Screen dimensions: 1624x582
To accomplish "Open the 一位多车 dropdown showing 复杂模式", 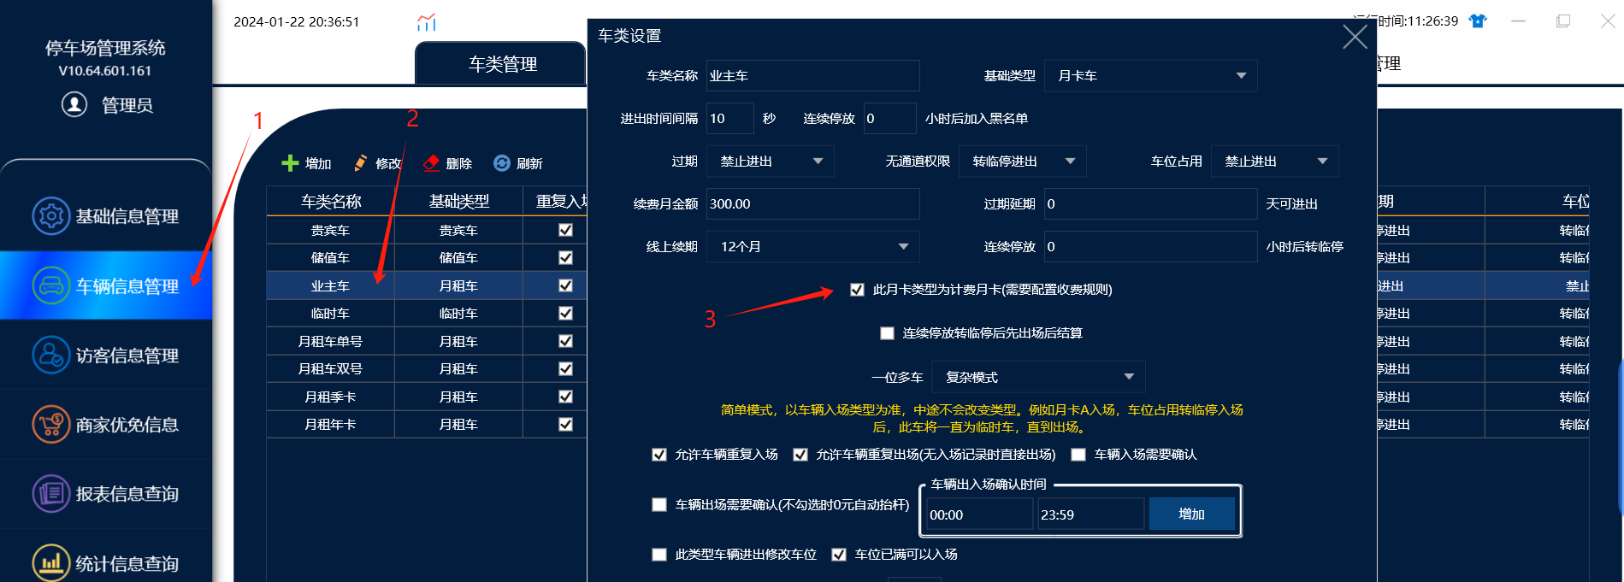I will pyautogui.click(x=1038, y=377).
